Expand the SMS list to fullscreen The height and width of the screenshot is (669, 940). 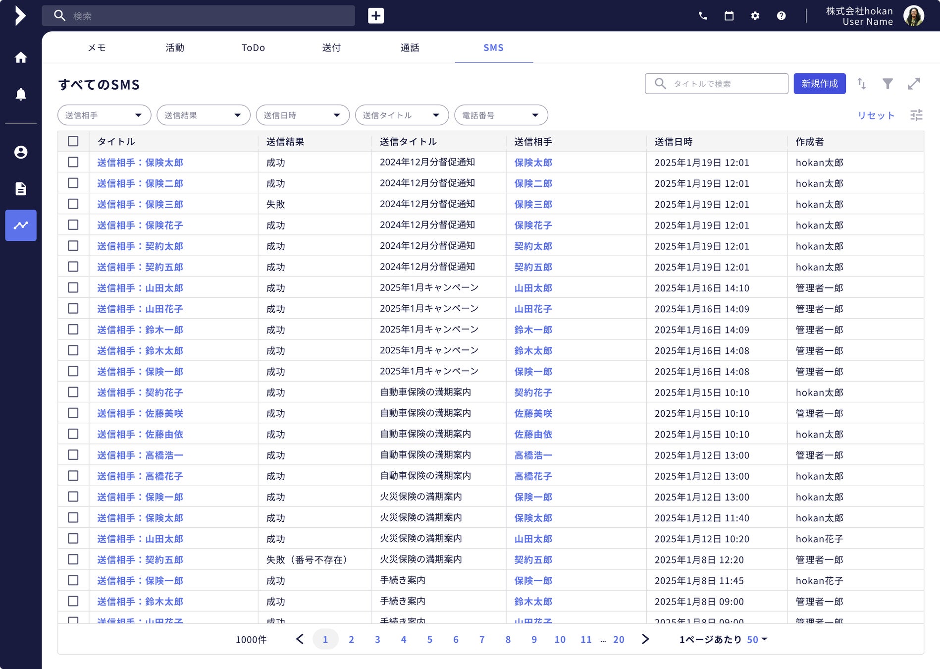pos(914,84)
